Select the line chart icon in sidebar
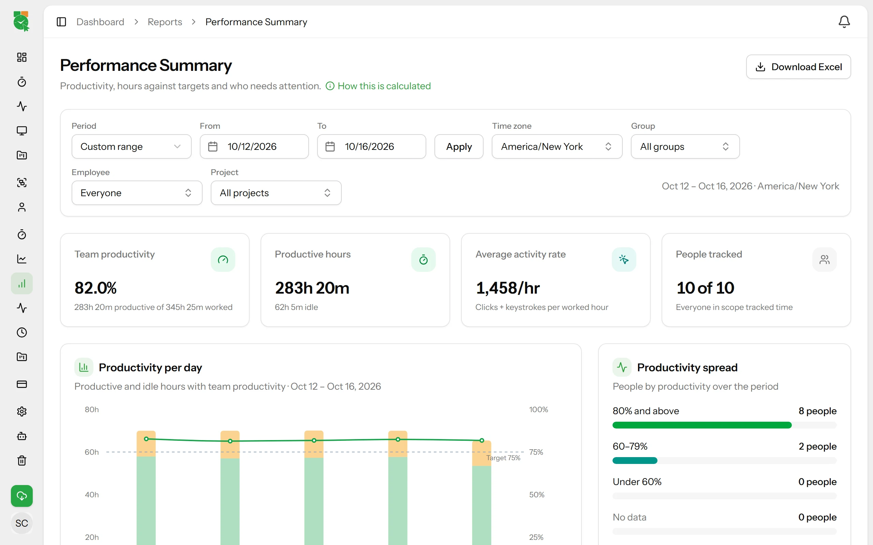 [21, 259]
